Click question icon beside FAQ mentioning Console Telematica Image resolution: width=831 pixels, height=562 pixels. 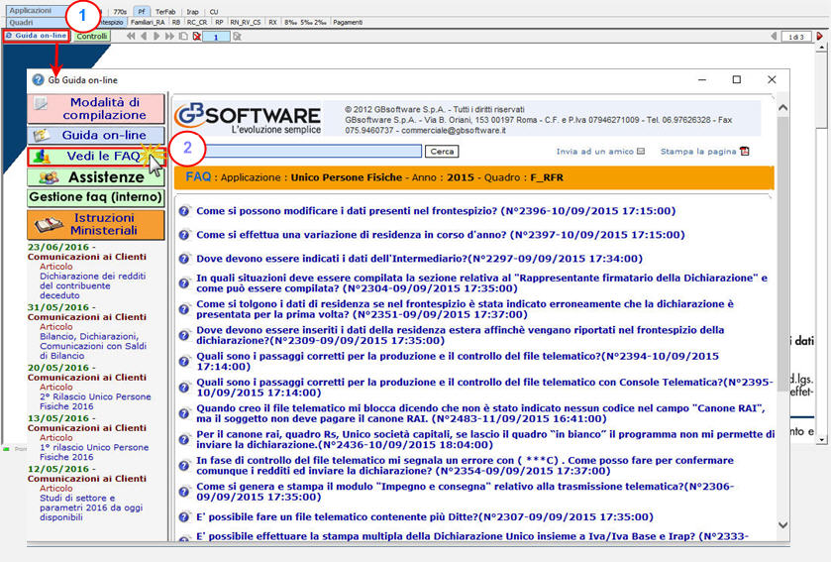coord(184,387)
